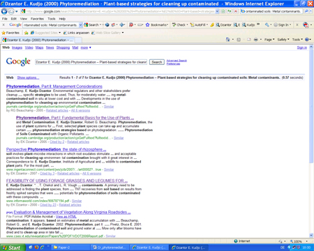
Task: Click the IE address bar URL field
Action: tap(118, 11)
